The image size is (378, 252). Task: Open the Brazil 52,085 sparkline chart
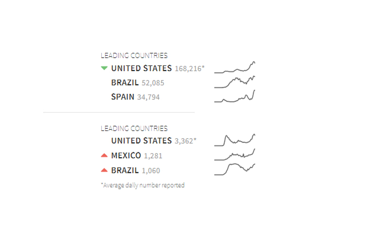tap(235, 82)
